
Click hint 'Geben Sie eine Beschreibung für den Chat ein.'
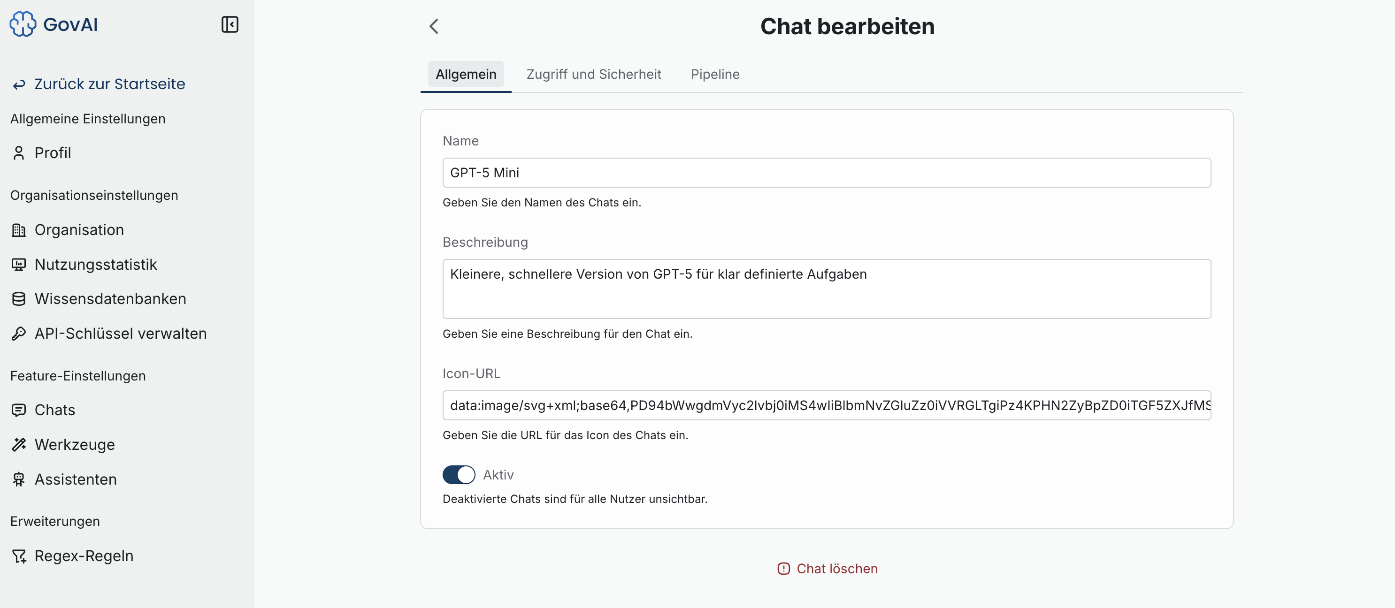(x=567, y=334)
